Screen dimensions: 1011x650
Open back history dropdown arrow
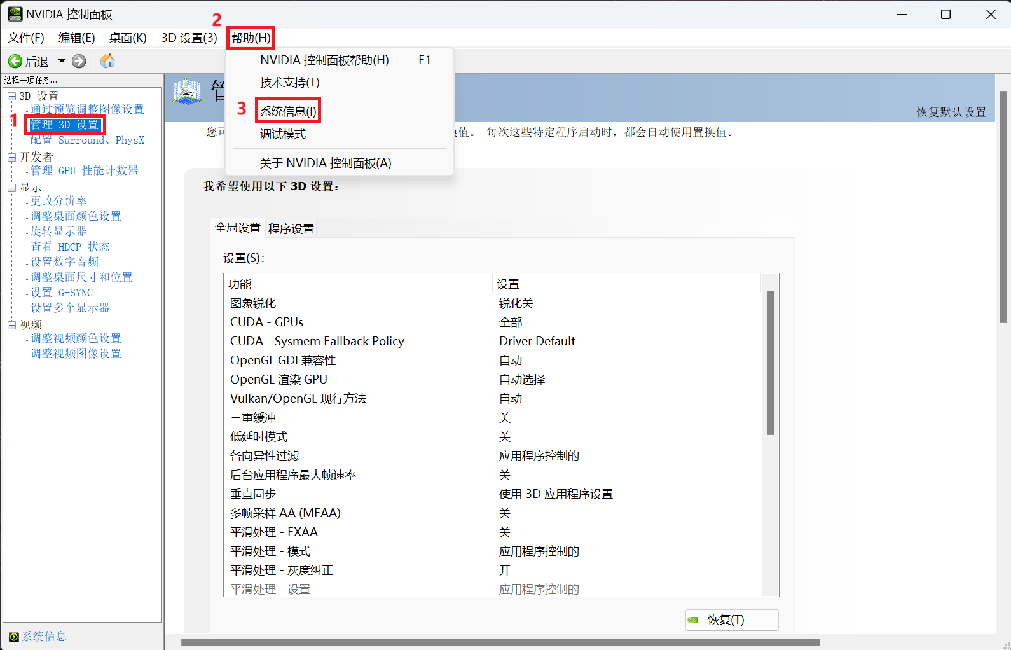pos(62,61)
